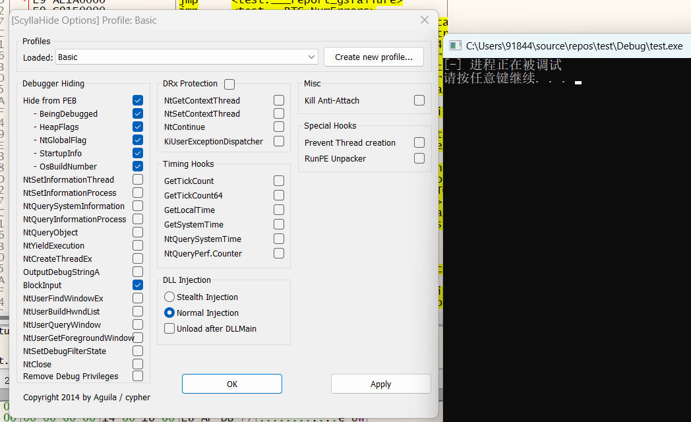This screenshot has width=691, height=422.
Task: Click the DLL Injection group label
Action: point(187,280)
